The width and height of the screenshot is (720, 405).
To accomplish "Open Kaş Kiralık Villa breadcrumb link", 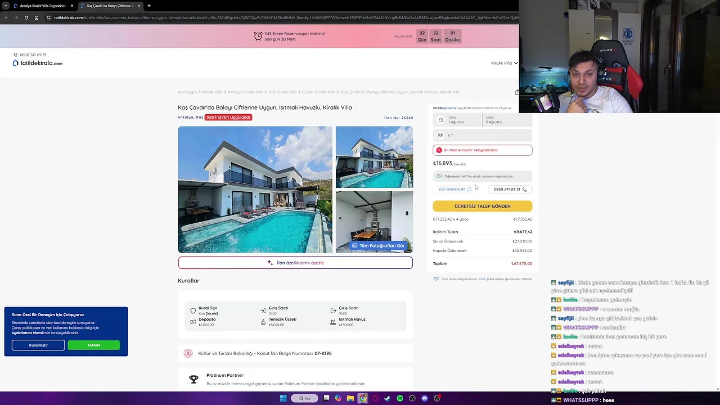I will coord(282,92).
